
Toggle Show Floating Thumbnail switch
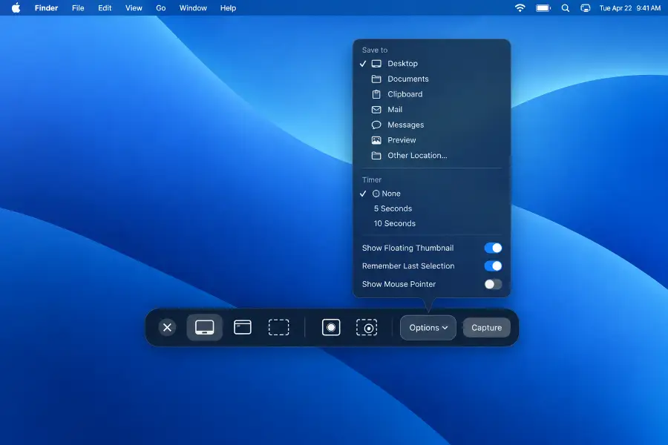[x=493, y=248]
